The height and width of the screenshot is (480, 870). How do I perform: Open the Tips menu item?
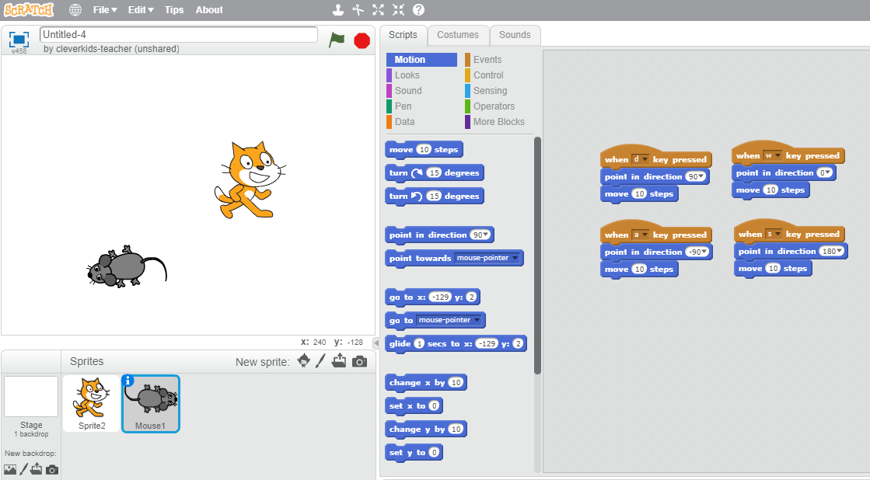tap(174, 9)
